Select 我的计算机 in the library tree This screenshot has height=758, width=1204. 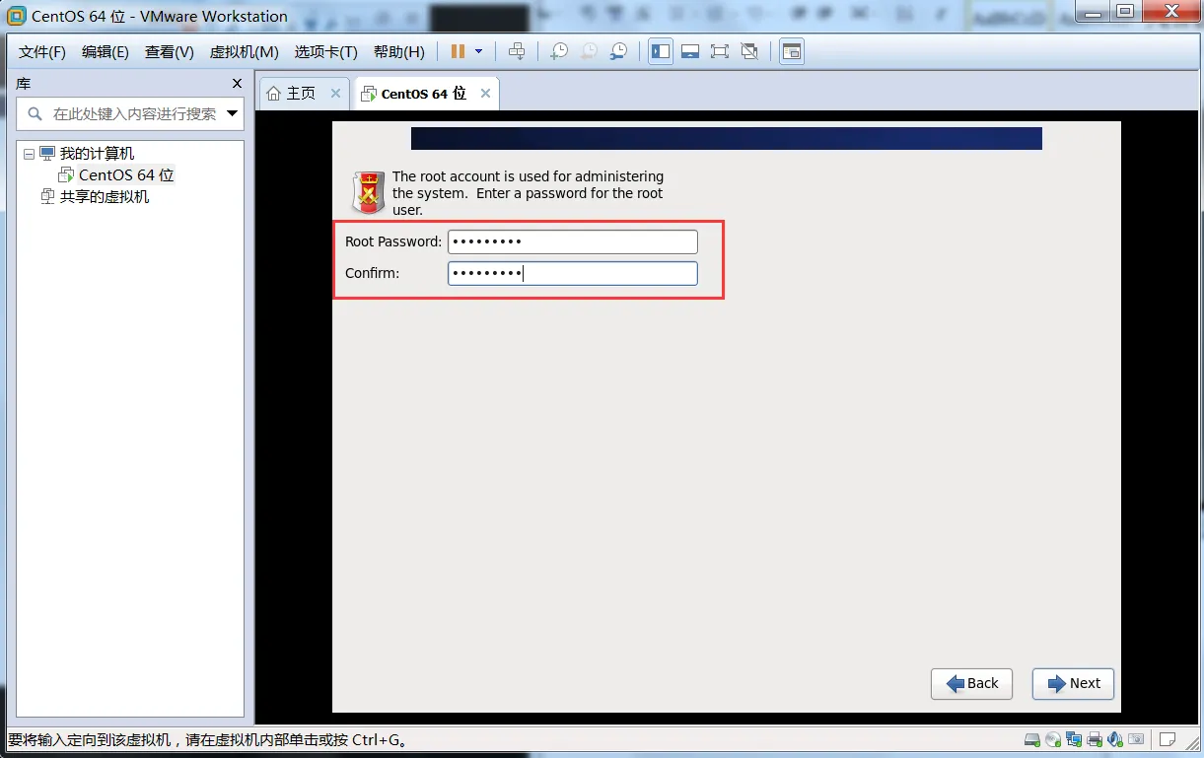click(x=97, y=154)
